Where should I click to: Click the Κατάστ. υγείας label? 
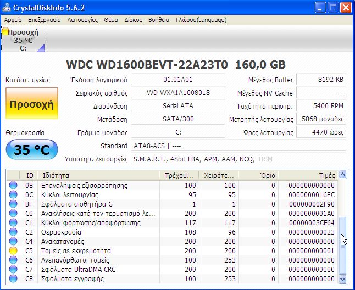click(x=27, y=80)
